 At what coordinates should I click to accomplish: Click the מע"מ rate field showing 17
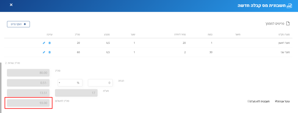coord(76,93)
